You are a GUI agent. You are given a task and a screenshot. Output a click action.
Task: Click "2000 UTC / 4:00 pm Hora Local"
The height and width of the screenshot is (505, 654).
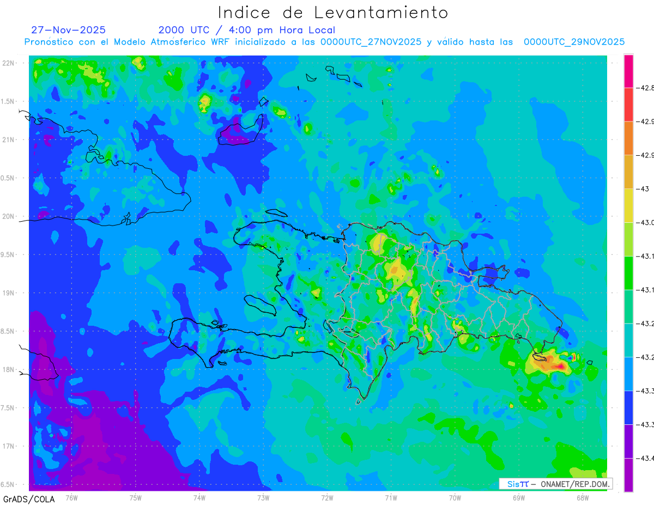(x=247, y=31)
